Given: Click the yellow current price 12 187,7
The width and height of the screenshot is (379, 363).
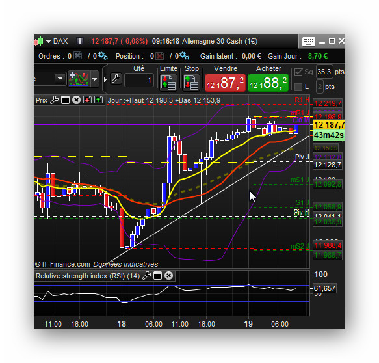Looking at the screenshot, I should point(329,125).
